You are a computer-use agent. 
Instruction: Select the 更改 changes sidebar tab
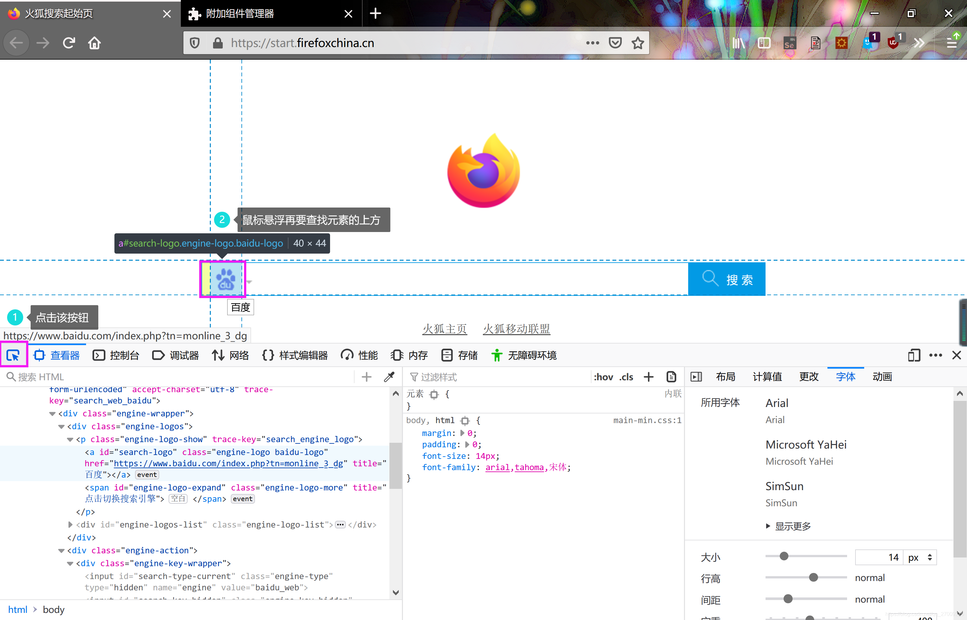pyautogui.click(x=809, y=377)
